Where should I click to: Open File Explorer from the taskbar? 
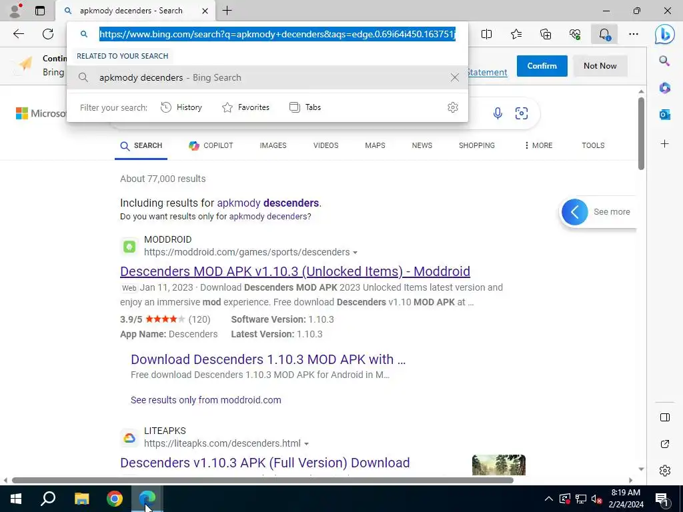[x=81, y=499]
